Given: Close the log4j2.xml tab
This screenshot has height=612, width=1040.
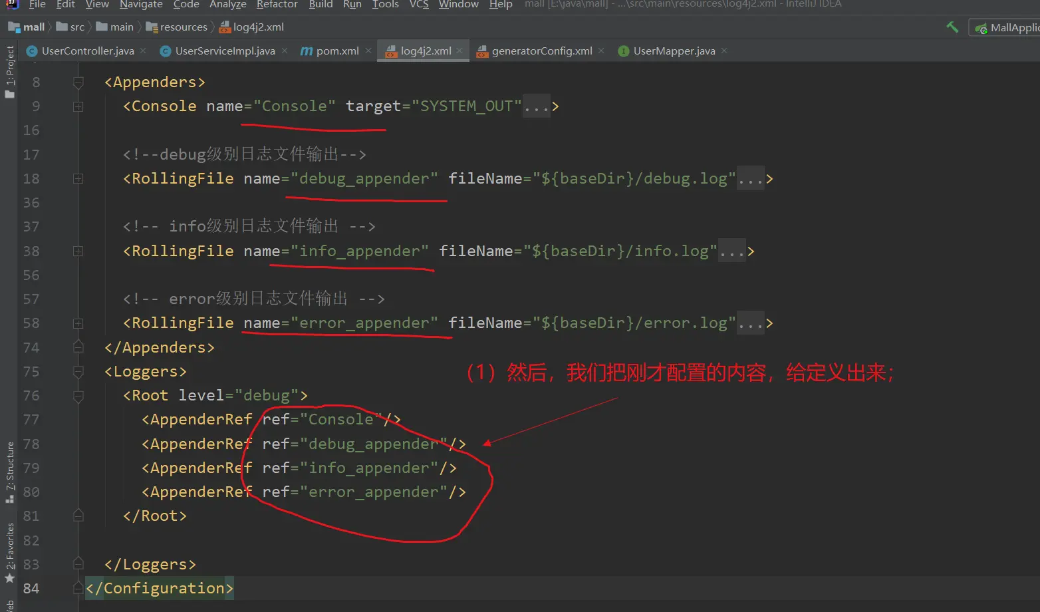Looking at the screenshot, I should (459, 51).
